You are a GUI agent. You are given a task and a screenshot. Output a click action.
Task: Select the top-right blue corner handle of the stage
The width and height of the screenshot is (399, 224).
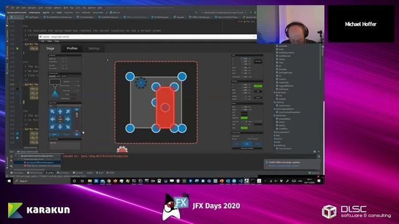182,77
